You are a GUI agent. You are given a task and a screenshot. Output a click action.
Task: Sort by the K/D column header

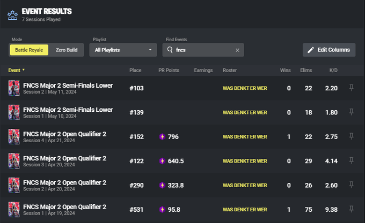pyautogui.click(x=333, y=70)
